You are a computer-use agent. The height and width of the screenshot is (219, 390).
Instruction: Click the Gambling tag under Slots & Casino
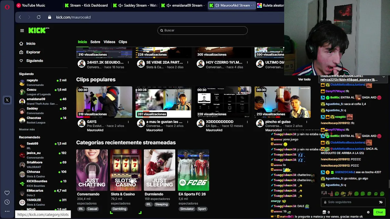click(119, 209)
